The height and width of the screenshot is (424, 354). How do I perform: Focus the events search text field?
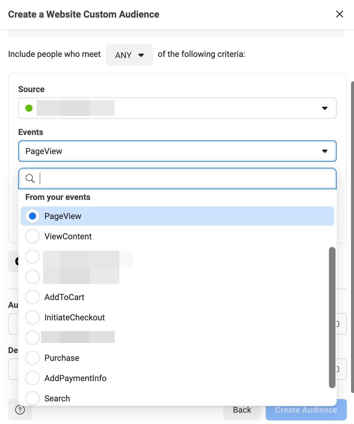tap(185, 178)
